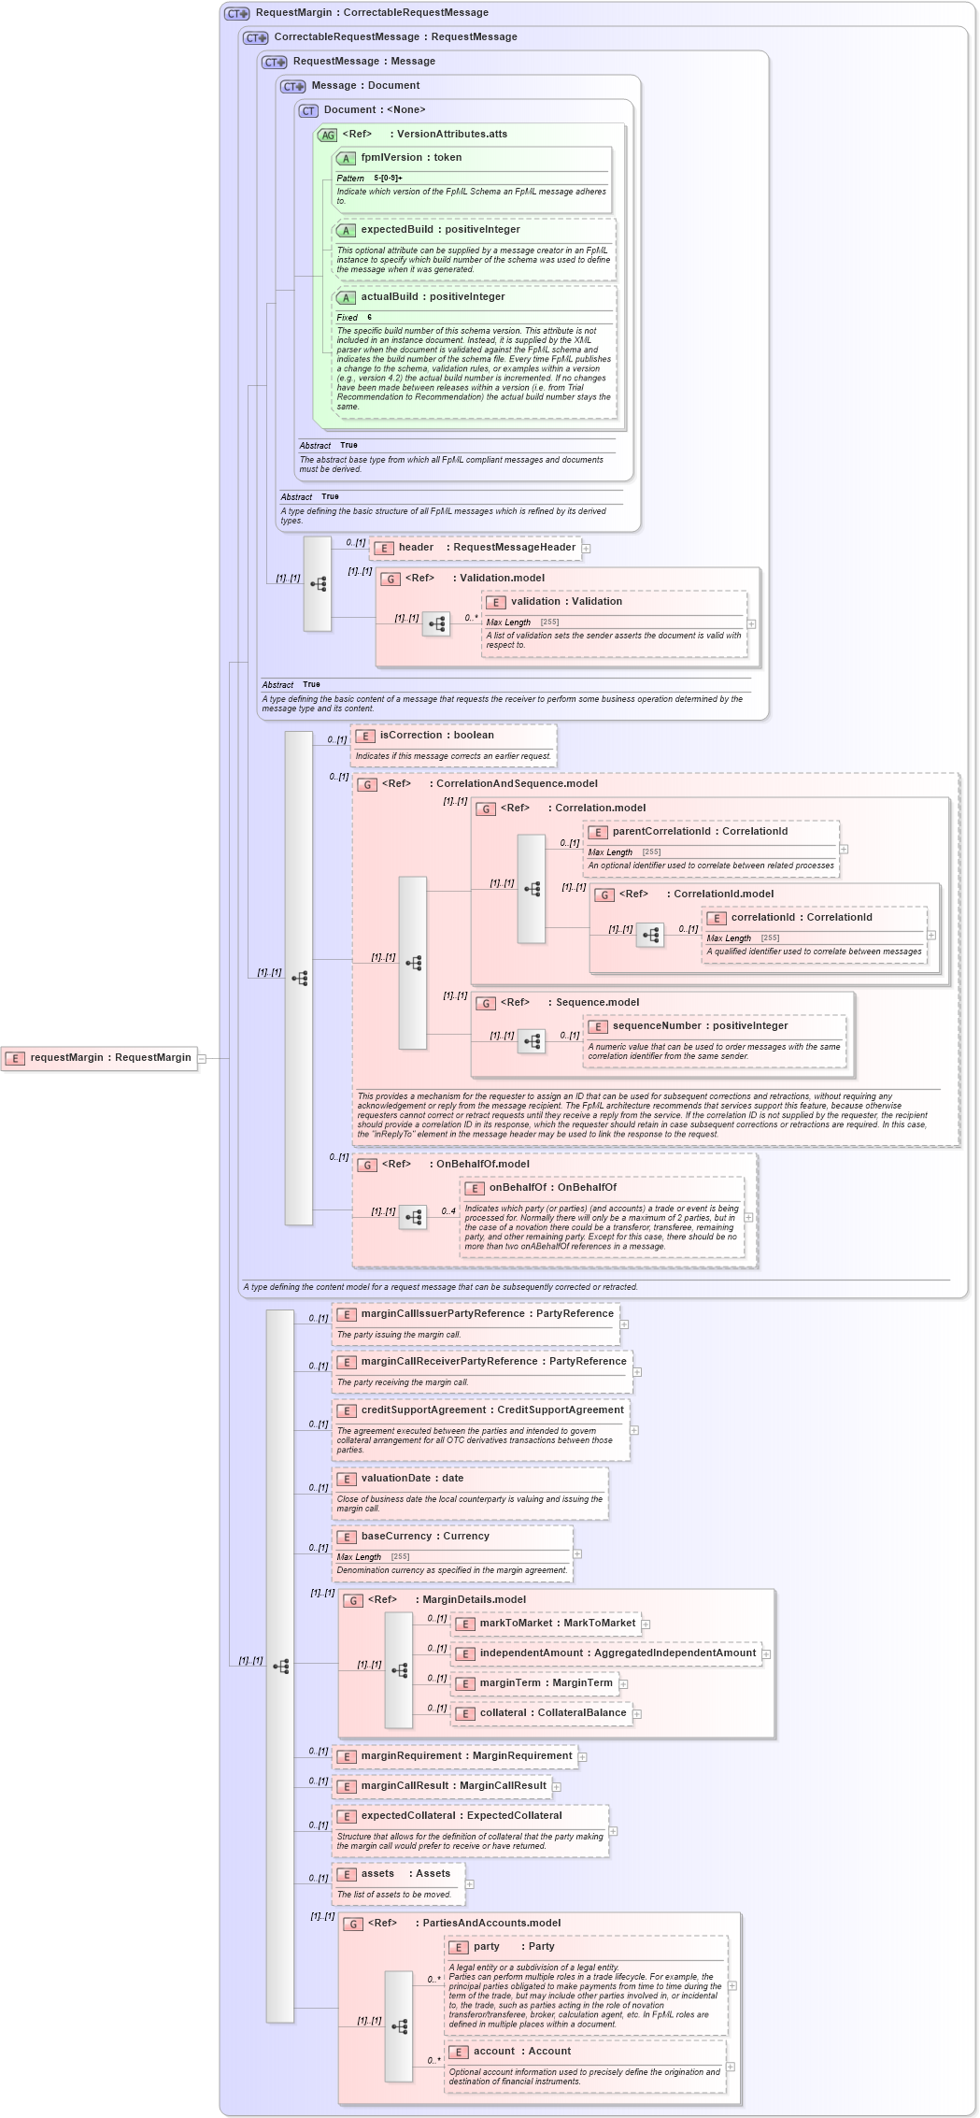
Task: Select the 'RequestMargin : CorrectableRequestMessage' title
Action: click(372, 13)
